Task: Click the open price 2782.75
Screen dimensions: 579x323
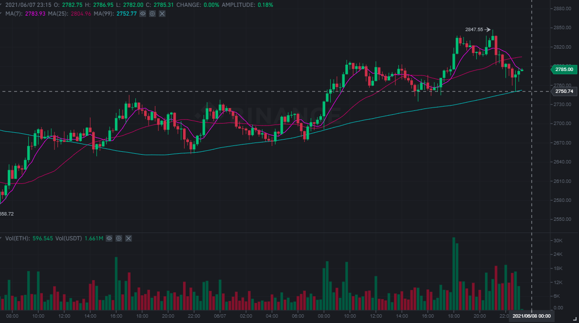Action: [x=72, y=5]
